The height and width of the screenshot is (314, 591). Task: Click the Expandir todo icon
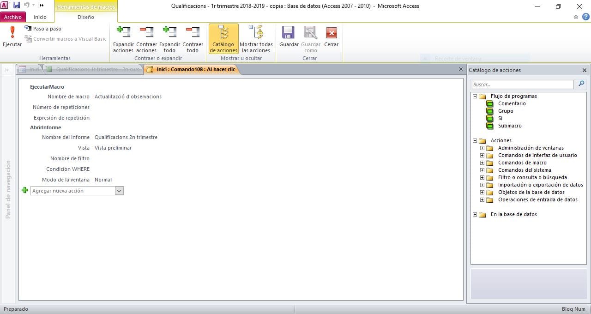(169, 32)
